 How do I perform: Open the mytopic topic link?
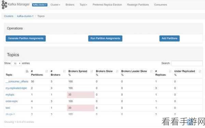10,95
